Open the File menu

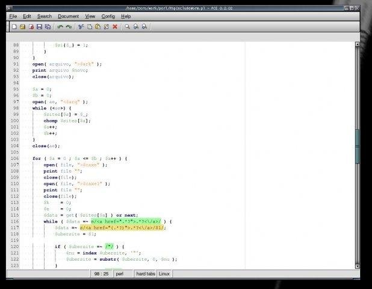(x=13, y=16)
